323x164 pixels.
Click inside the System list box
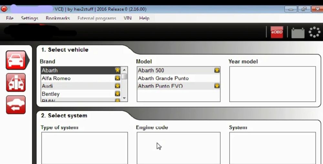click(x=273, y=148)
